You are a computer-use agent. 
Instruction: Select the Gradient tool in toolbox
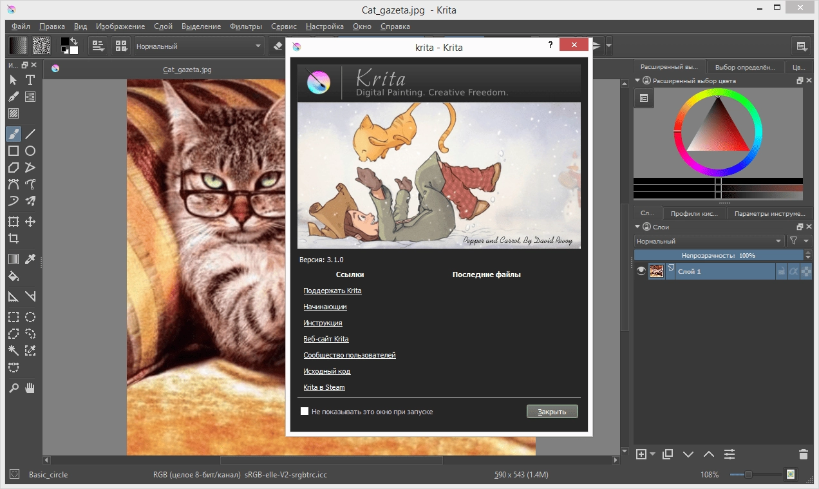pyautogui.click(x=13, y=260)
